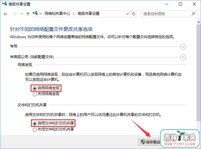Click the 高级共享设置 breadcrumb

89,14
